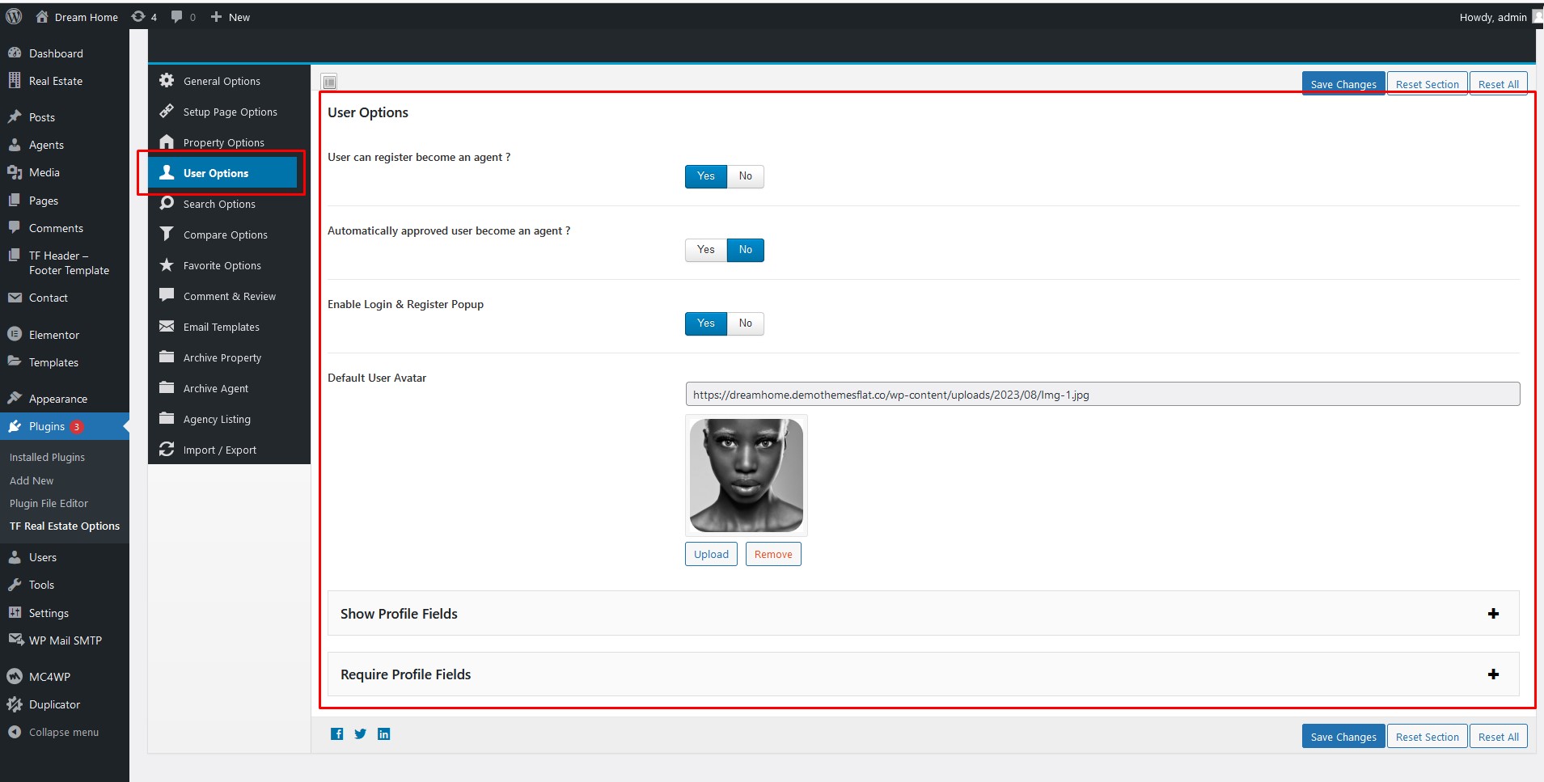Click the Import / Export refresh icon
This screenshot has height=782, width=1544.
167,449
